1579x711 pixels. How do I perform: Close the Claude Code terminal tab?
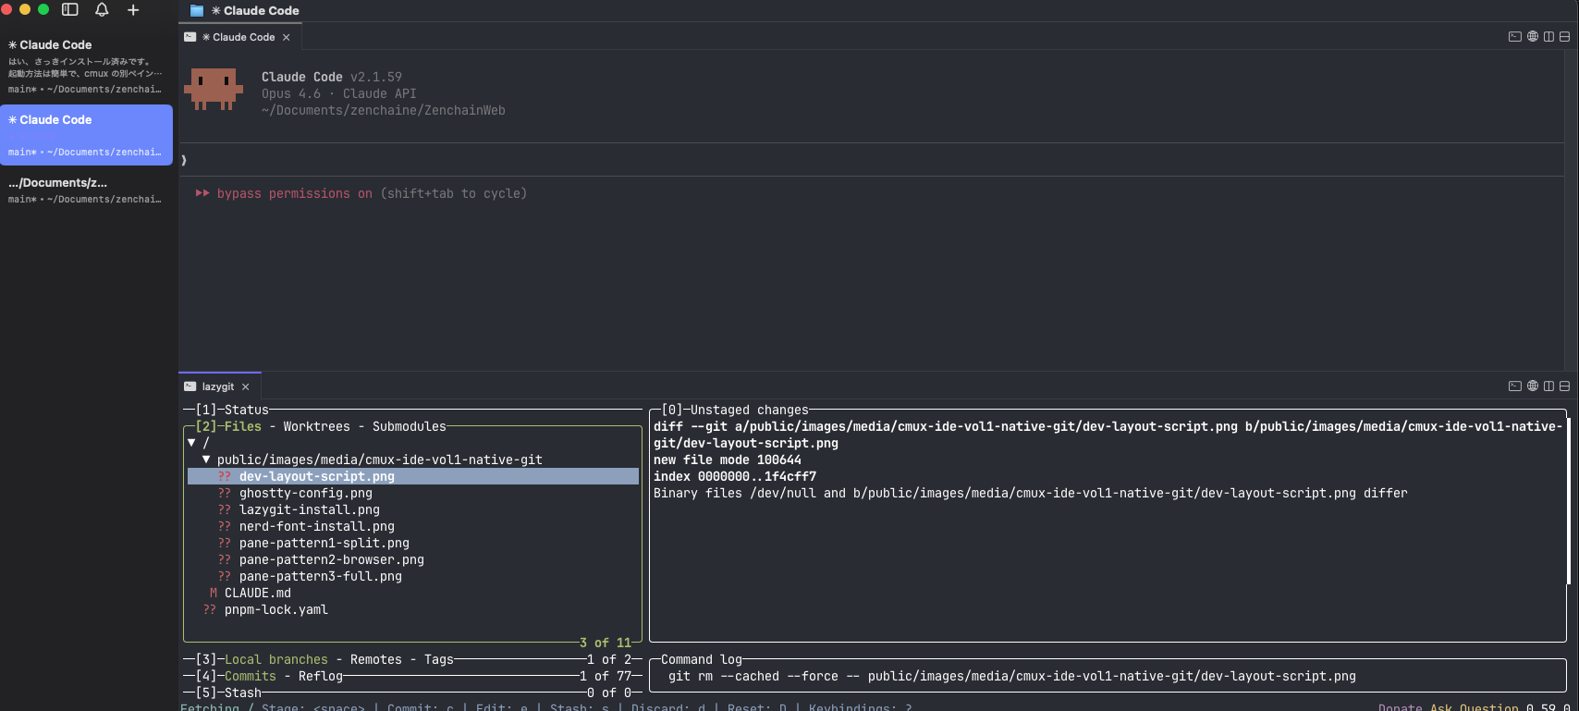(x=287, y=37)
